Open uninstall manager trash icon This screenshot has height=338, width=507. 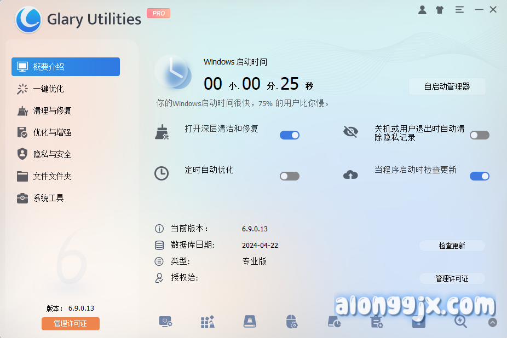click(x=376, y=322)
